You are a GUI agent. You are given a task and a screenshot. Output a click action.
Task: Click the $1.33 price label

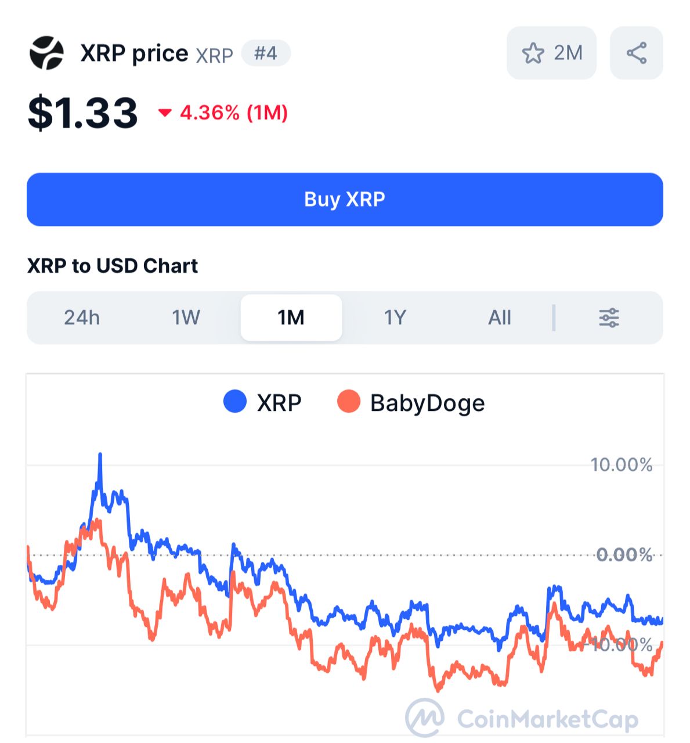pos(83,112)
